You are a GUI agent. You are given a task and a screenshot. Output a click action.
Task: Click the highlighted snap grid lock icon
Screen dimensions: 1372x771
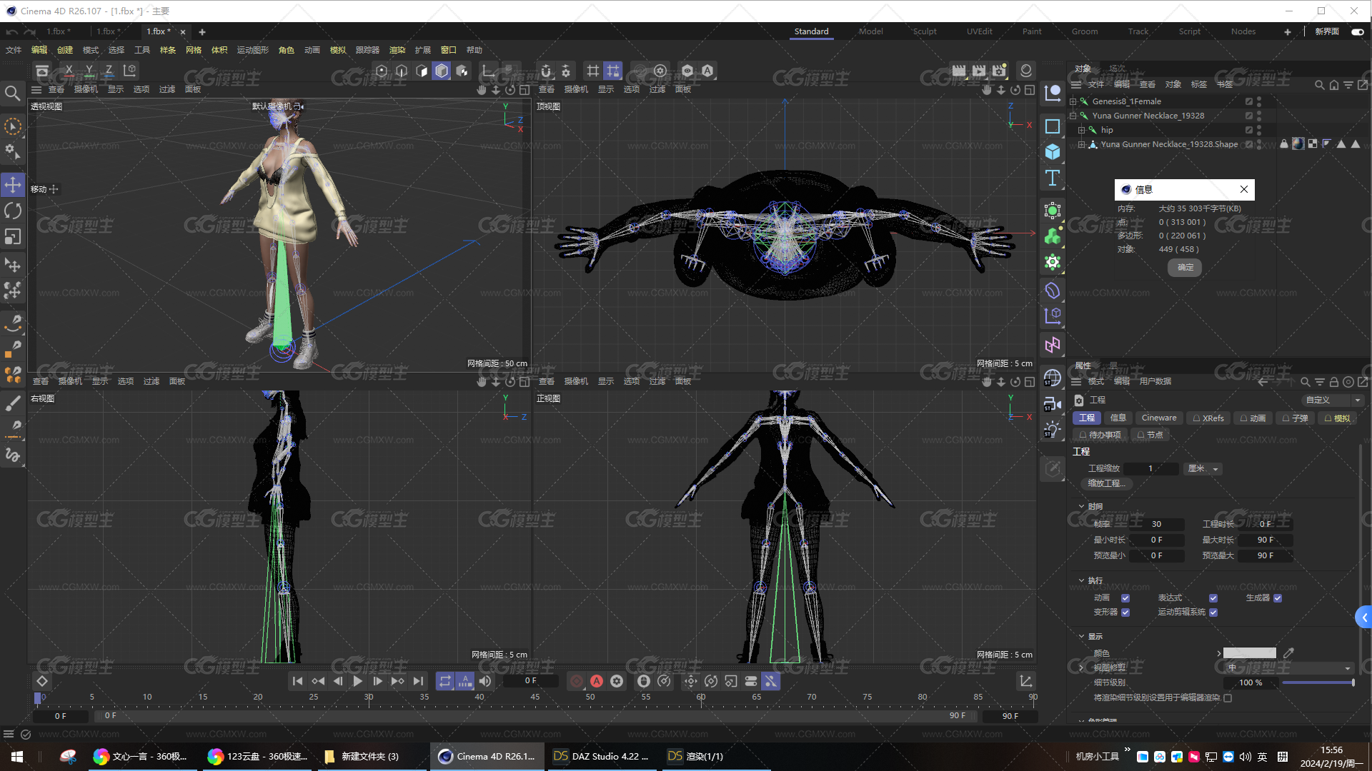tap(613, 71)
